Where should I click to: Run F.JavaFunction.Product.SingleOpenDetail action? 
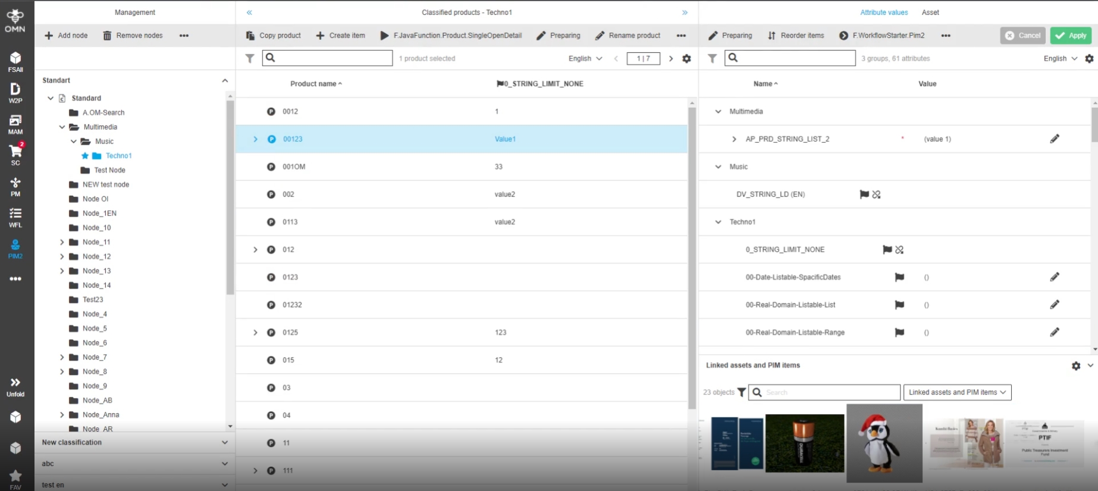coord(451,36)
